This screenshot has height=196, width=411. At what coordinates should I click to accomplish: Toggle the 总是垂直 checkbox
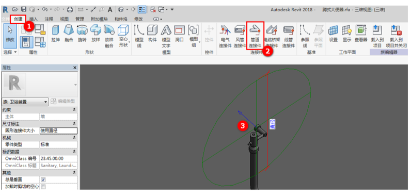43,180
